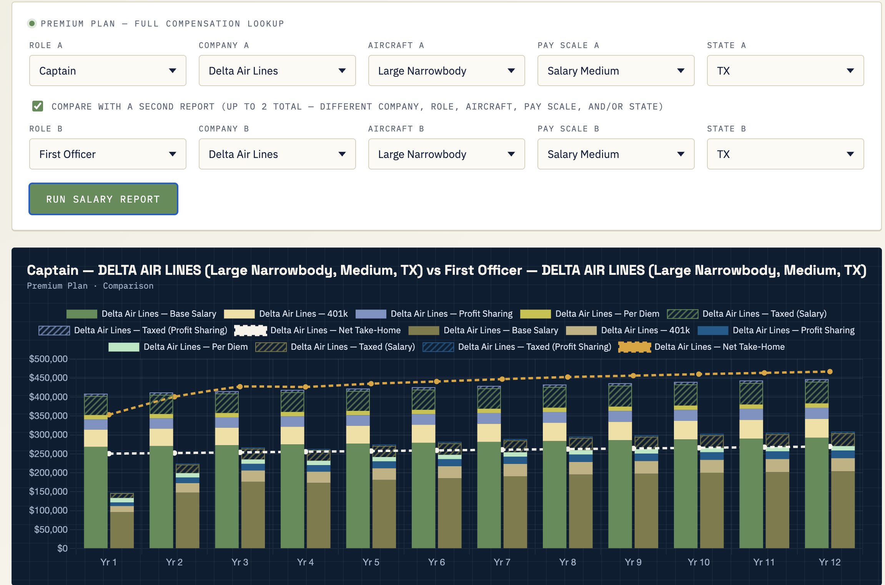The width and height of the screenshot is (885, 585).
Task: Open the State A dropdown
Action: click(x=785, y=71)
